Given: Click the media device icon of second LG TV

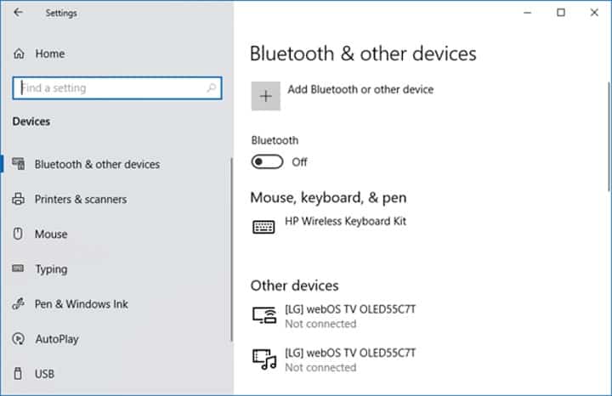Looking at the screenshot, I should 264,359.
